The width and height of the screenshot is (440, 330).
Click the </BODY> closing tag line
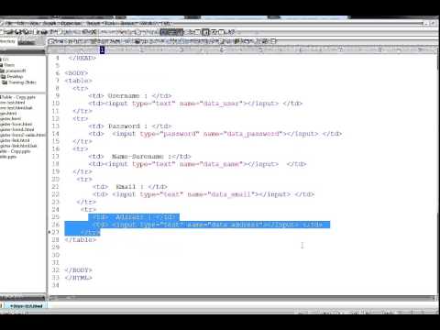point(78,270)
